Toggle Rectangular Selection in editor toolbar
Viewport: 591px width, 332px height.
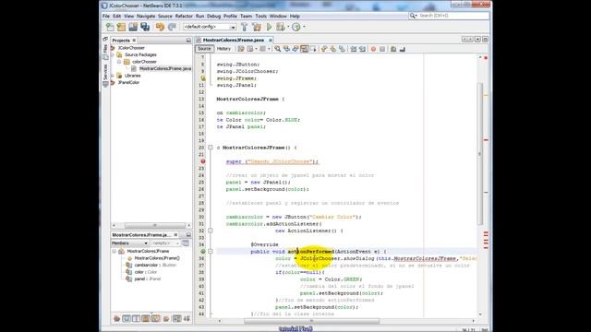point(314,49)
